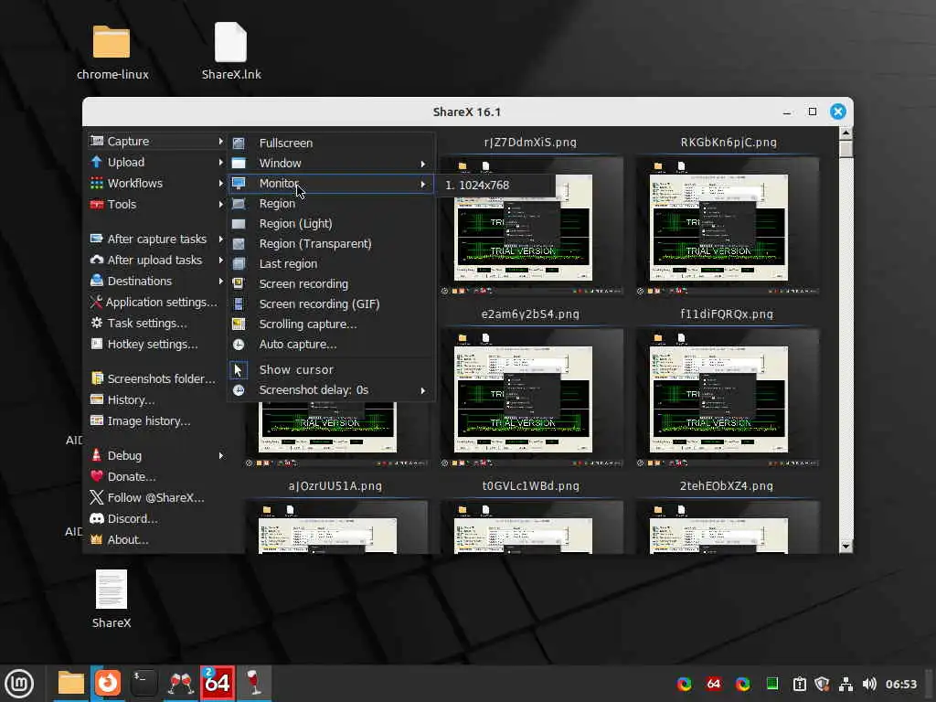Expand the After capture tasks arrow
The image size is (936, 702).
point(221,239)
